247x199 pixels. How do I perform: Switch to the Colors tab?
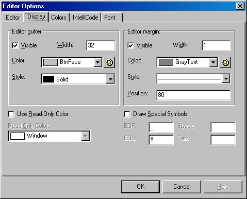coord(59,18)
